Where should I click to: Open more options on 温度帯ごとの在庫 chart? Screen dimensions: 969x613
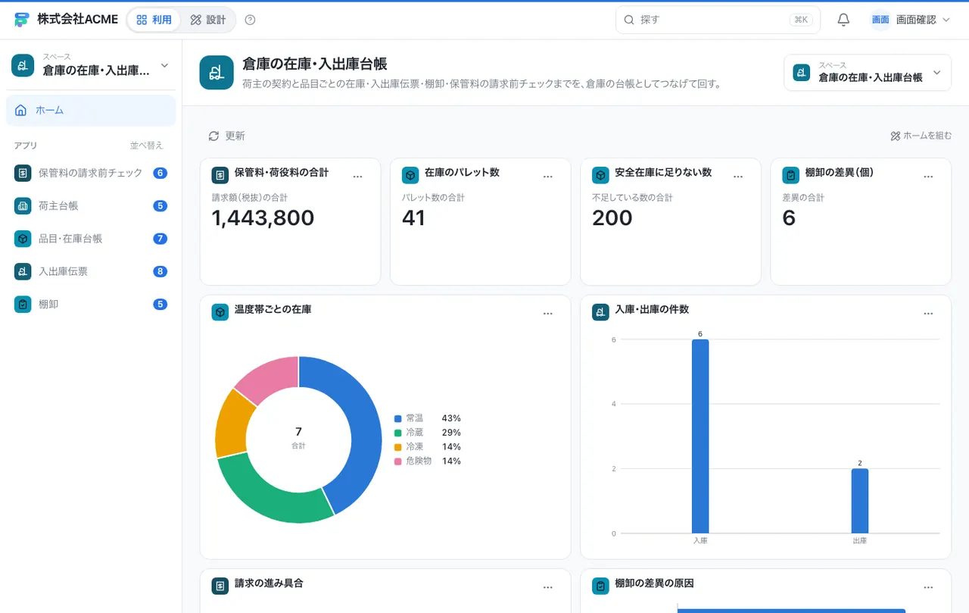(x=548, y=313)
